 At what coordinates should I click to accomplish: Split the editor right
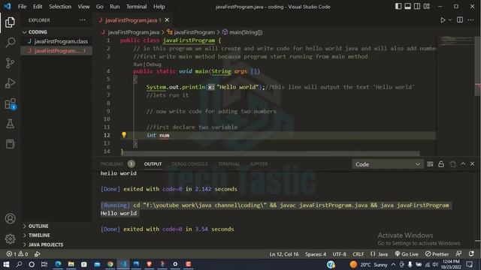(x=459, y=20)
